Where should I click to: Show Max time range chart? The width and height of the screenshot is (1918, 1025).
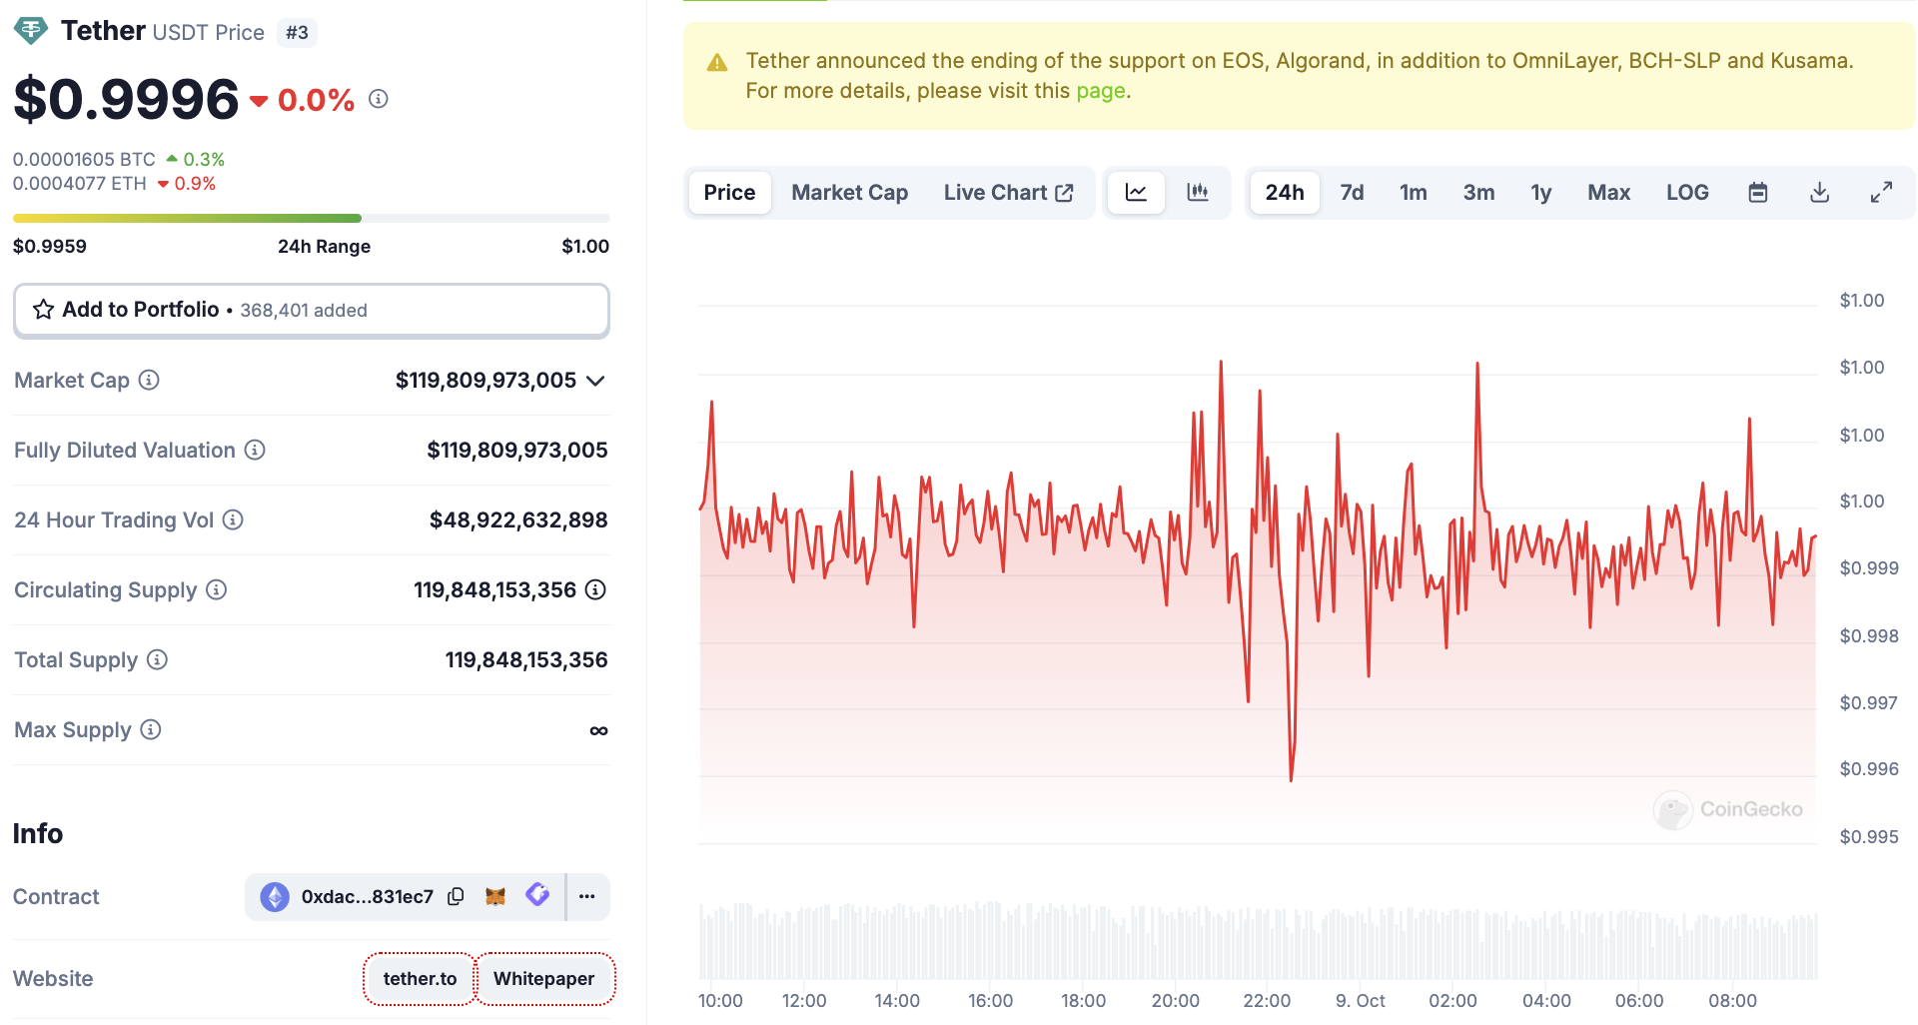tap(1608, 193)
